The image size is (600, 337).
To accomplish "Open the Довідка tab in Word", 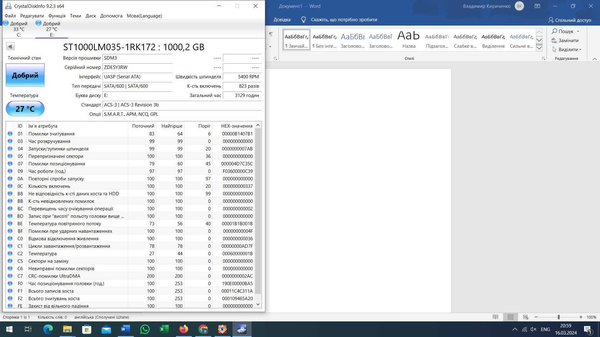I will click(282, 20).
